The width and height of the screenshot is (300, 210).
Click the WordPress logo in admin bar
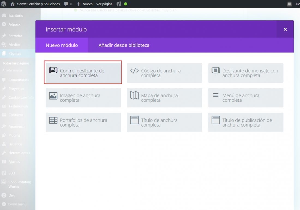pos(4,4)
